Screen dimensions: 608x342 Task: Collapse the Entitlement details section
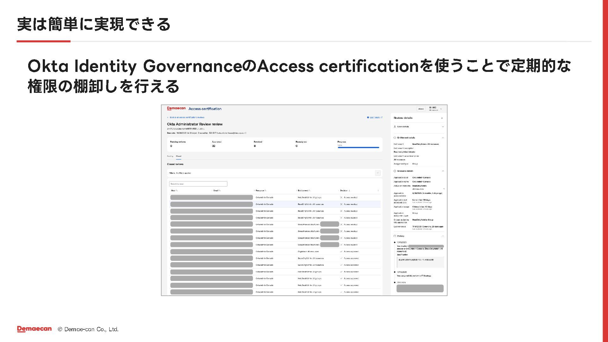pos(443,138)
